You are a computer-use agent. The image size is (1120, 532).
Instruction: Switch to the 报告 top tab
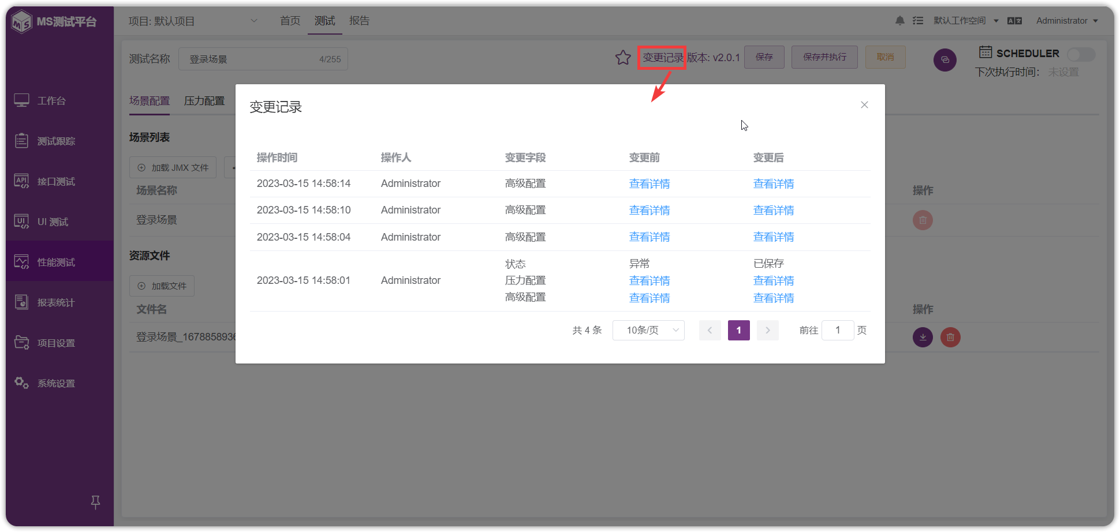359,21
